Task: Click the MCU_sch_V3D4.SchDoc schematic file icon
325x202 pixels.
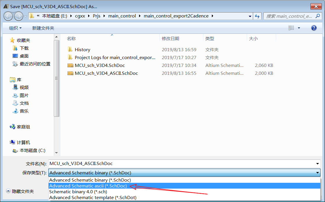Action: click(x=70, y=65)
